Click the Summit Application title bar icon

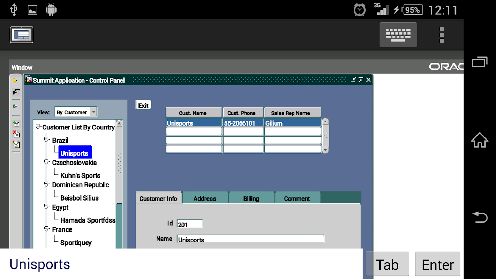(28, 79)
